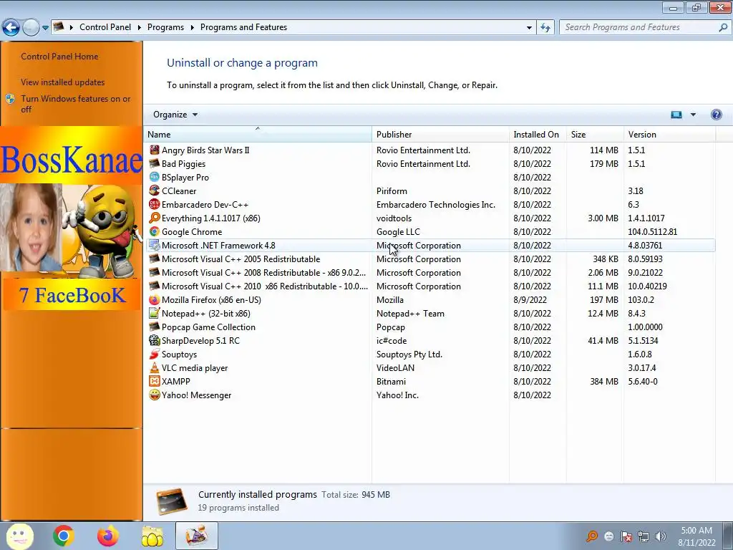Go back with the Back arrow button

tap(11, 28)
